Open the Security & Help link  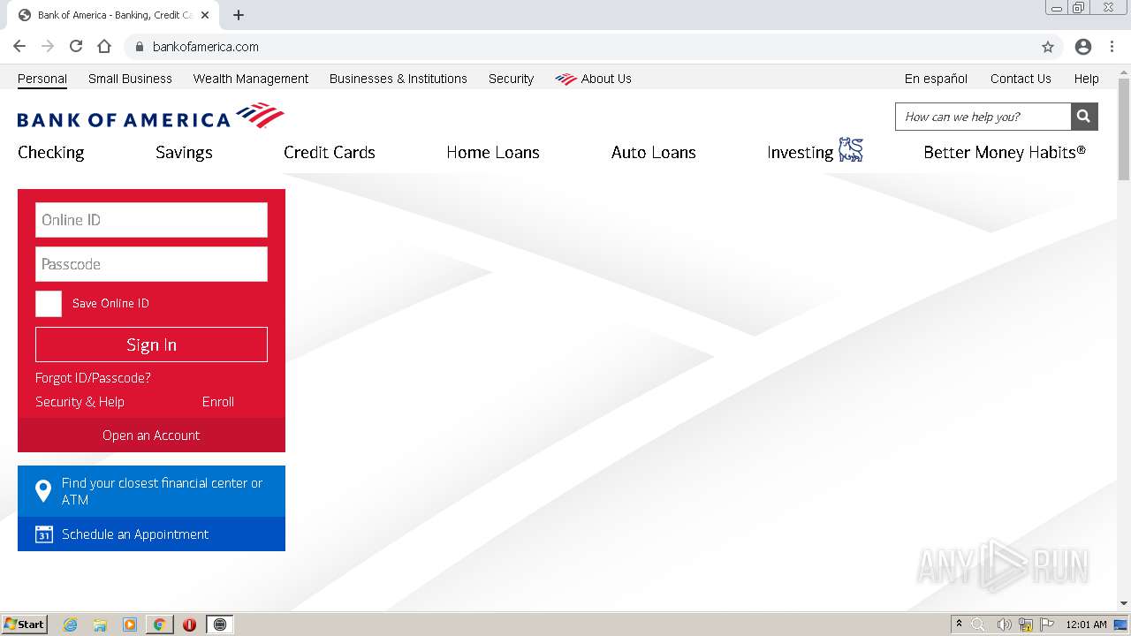(80, 402)
